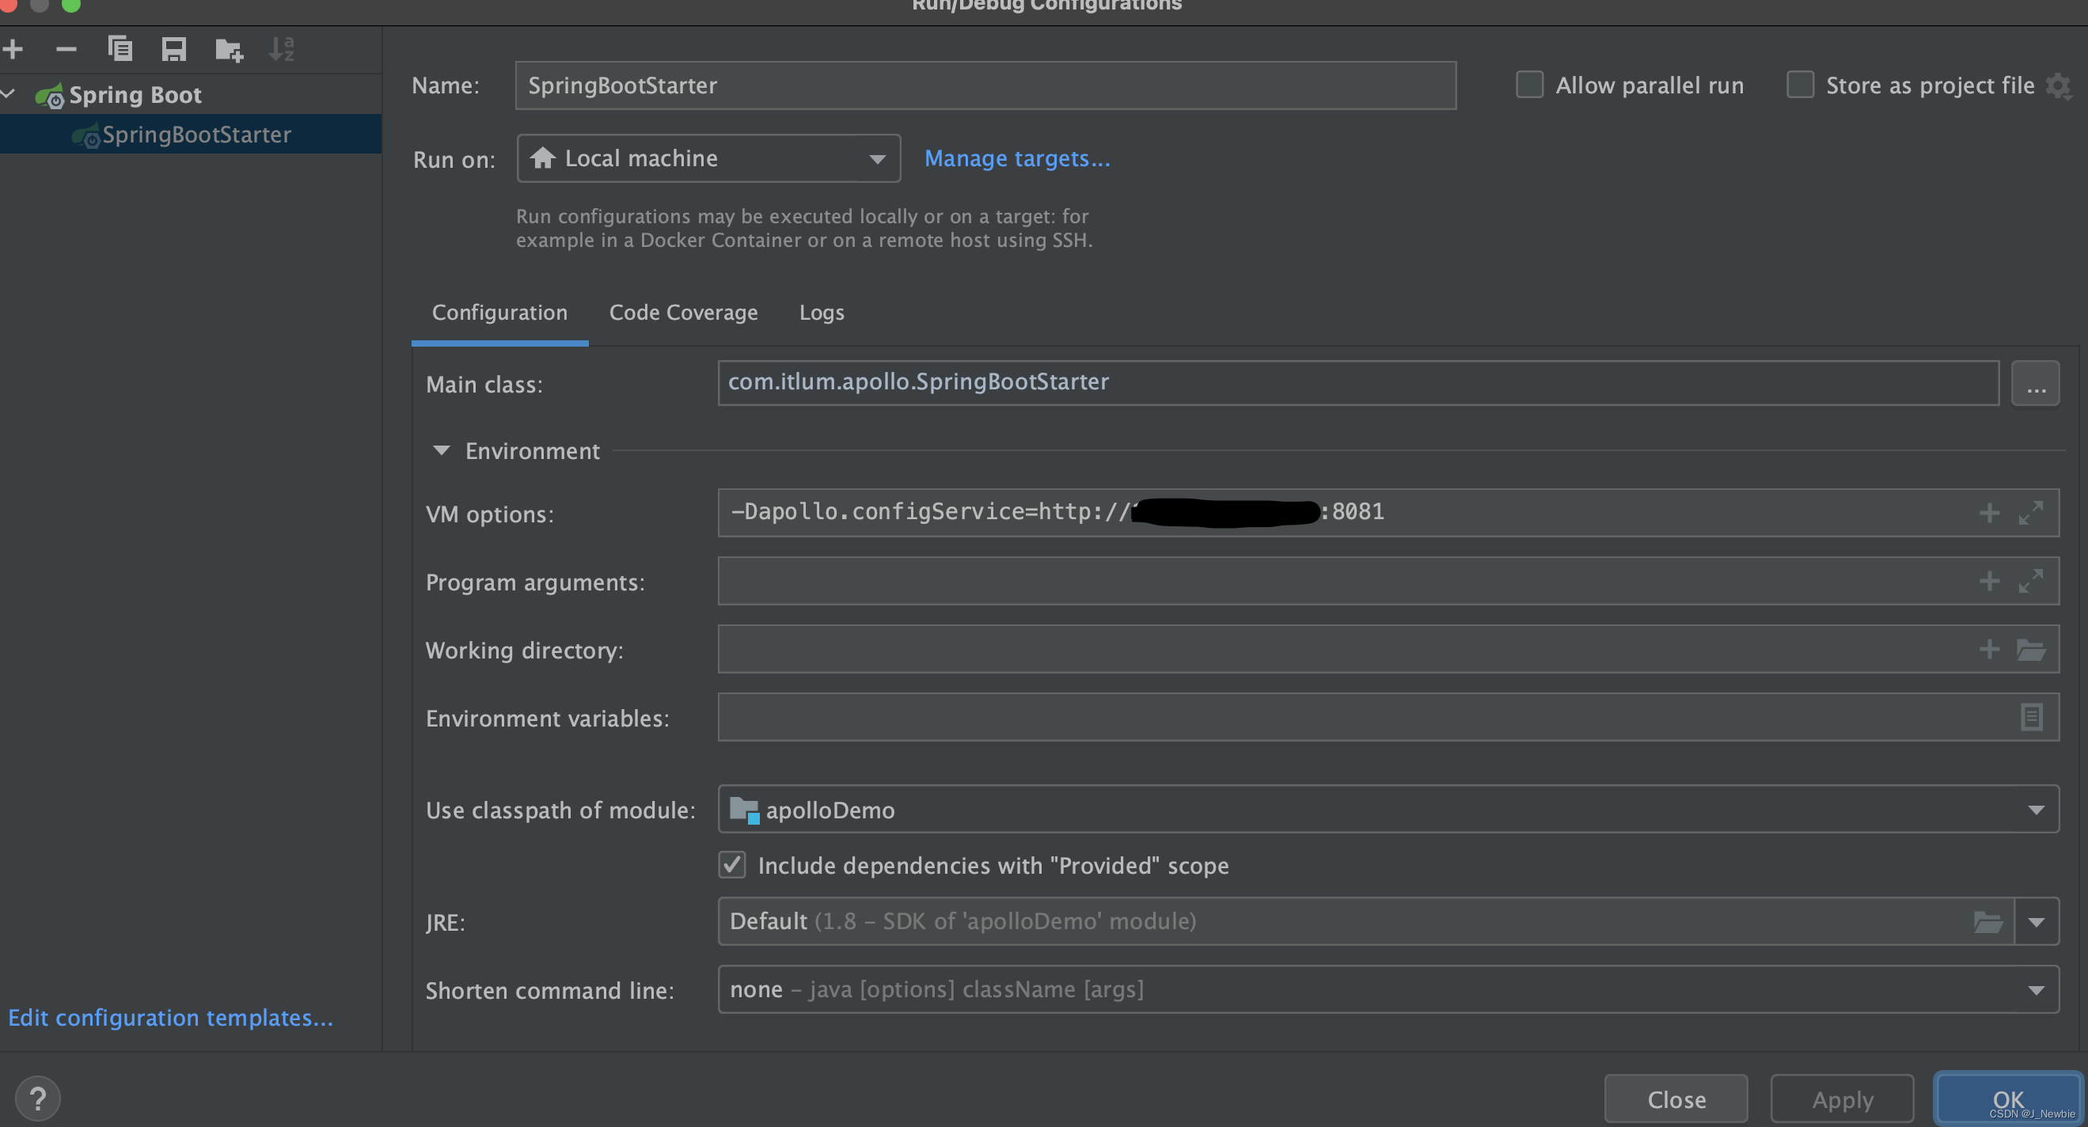Browse for a working directory
The width and height of the screenshot is (2088, 1127).
coord(2033,649)
